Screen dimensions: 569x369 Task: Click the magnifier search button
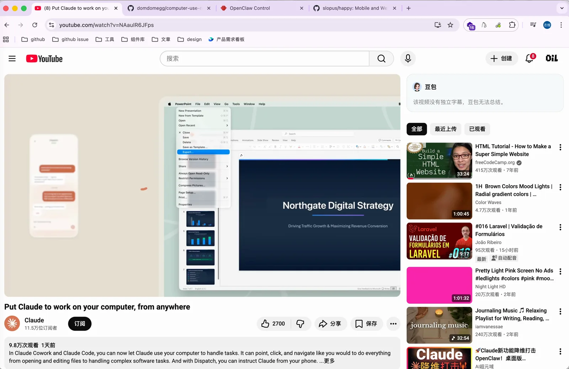381,59
